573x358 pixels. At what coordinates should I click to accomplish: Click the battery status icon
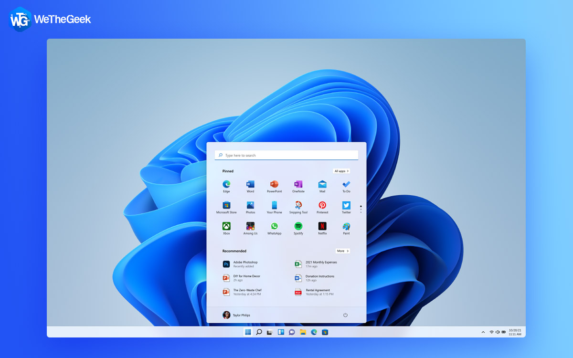click(503, 332)
